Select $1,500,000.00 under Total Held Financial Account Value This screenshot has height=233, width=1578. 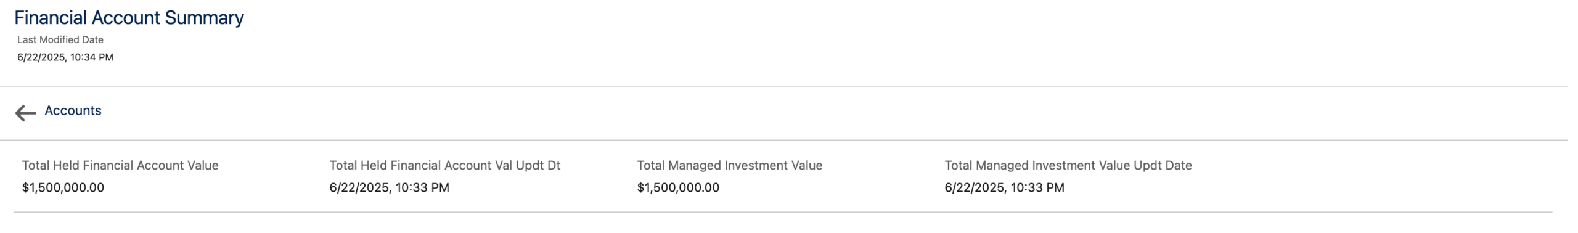[63, 187]
